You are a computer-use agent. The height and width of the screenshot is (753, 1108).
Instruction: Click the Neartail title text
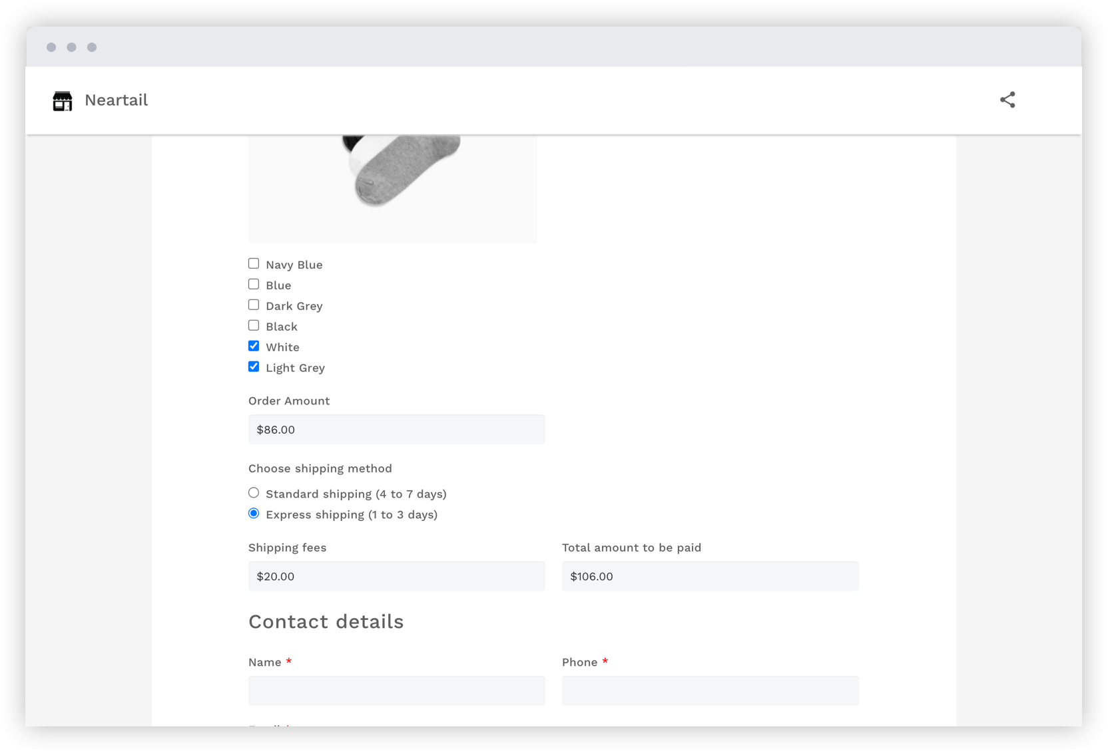coord(116,100)
